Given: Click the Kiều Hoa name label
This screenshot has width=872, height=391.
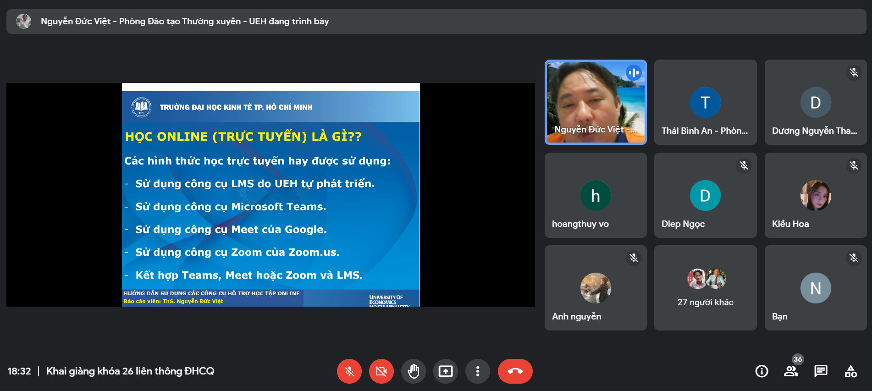Looking at the screenshot, I should pyautogui.click(x=790, y=224).
